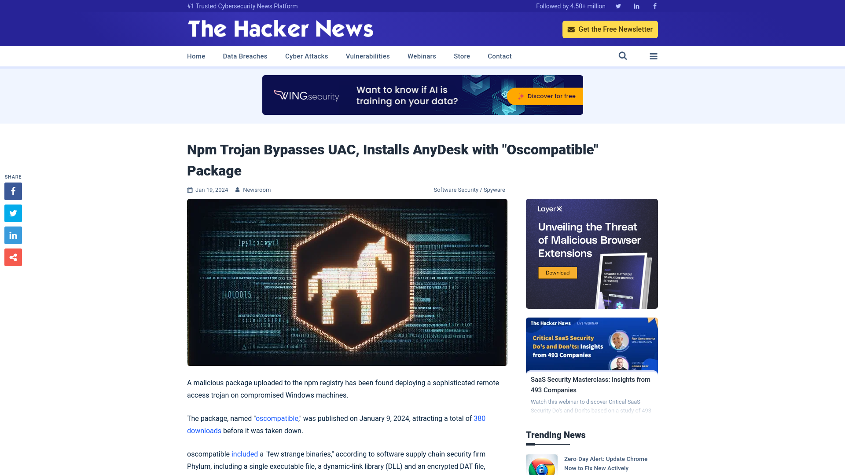
Task: Click the Layer X Download button
Action: click(558, 273)
